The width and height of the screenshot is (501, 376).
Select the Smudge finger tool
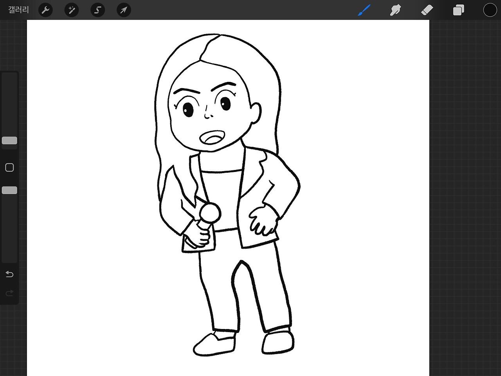coord(396,10)
